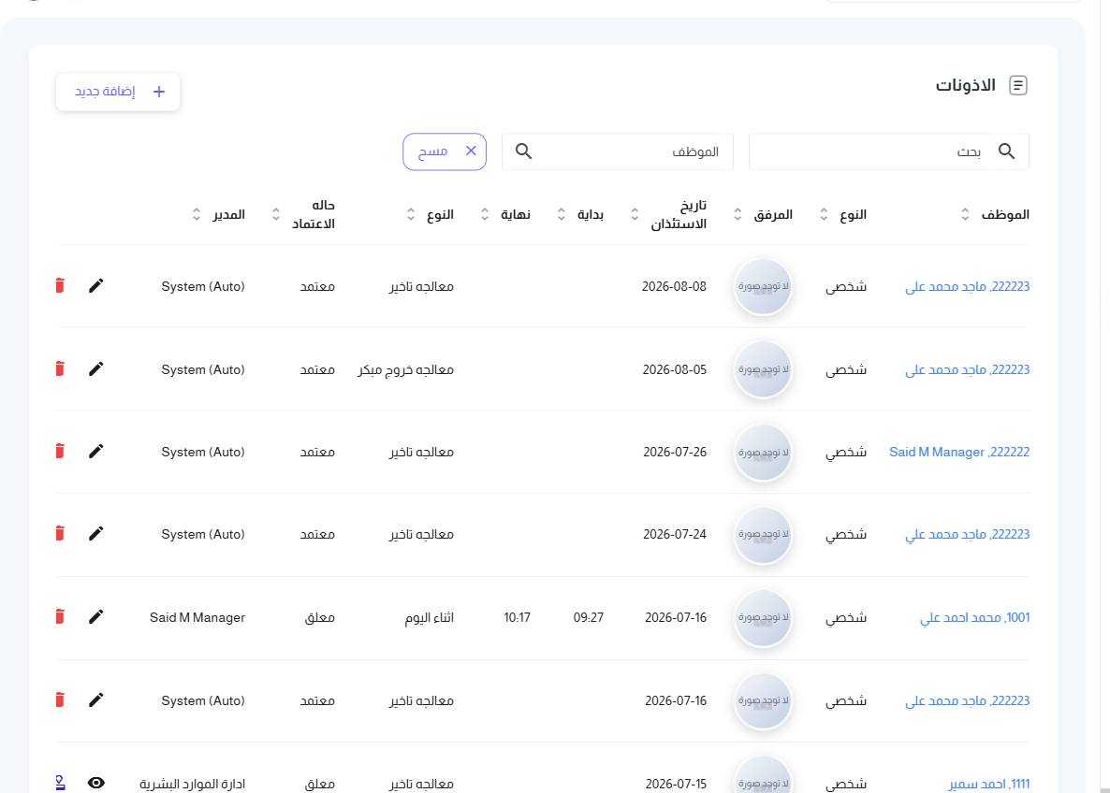Sort by the تاريخ الاستئذان column
Viewport: 1110px width, 793px height.
click(x=635, y=214)
